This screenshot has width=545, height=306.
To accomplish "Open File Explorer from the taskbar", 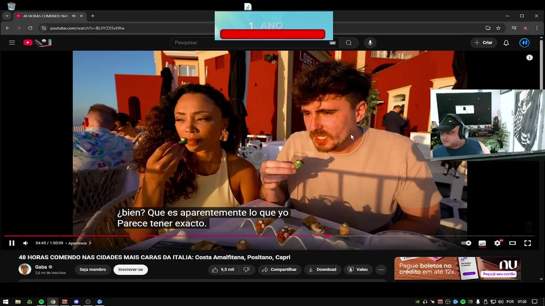I will coord(18,302).
